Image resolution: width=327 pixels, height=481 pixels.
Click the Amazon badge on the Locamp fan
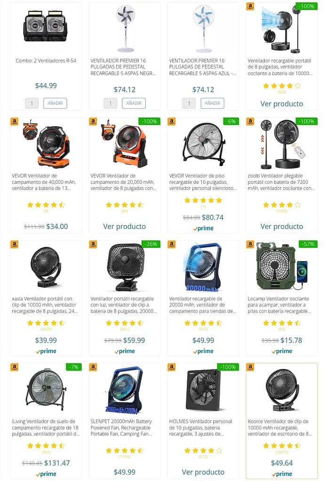tap(250, 244)
